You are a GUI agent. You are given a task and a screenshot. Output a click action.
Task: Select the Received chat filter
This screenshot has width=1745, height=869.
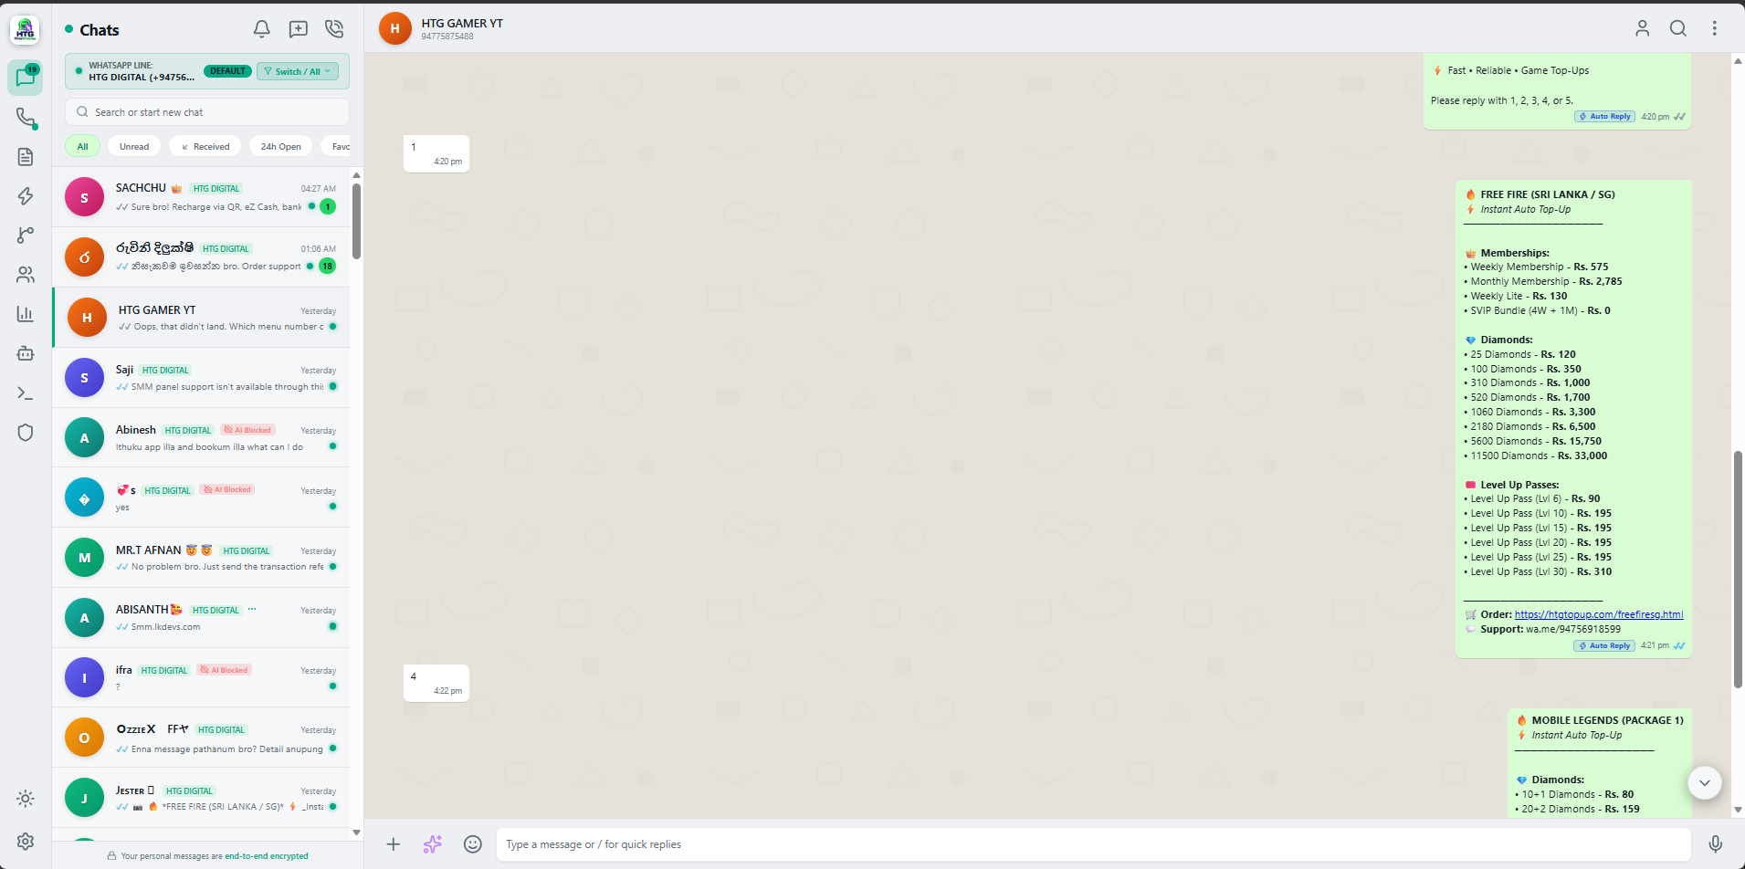coord(205,146)
